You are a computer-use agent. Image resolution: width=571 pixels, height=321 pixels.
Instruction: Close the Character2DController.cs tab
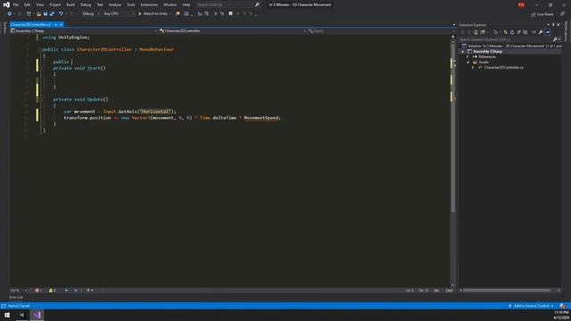tap(62, 24)
